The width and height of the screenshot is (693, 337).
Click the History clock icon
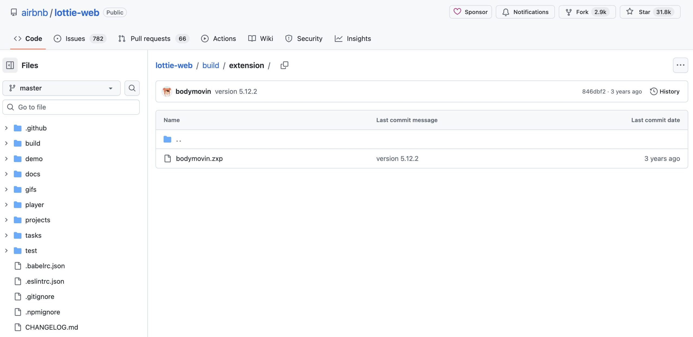click(x=653, y=91)
